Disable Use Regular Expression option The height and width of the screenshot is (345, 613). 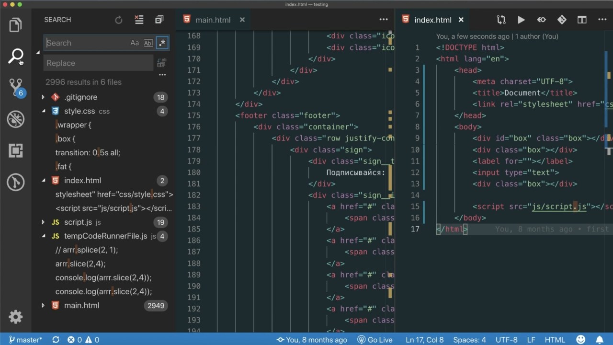click(162, 43)
